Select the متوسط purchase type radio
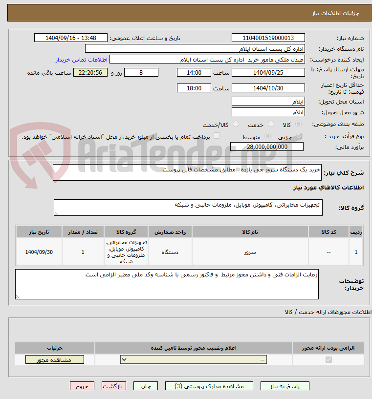The width and height of the screenshot is (372, 399). pyautogui.click(x=267, y=136)
